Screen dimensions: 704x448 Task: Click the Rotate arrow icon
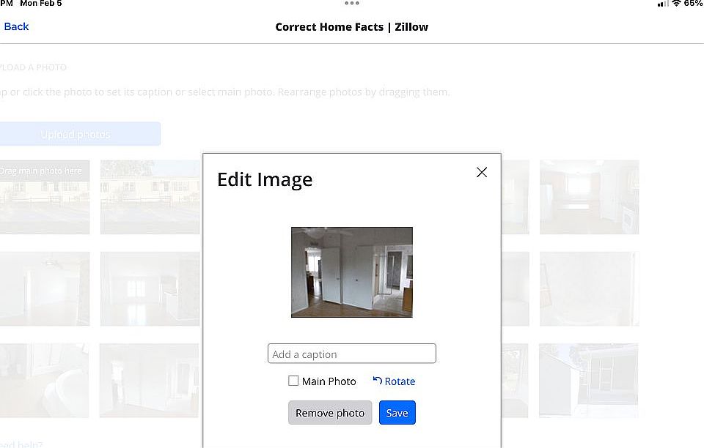point(378,381)
